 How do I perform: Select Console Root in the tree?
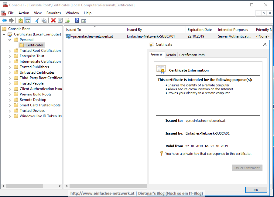pos(19,28)
